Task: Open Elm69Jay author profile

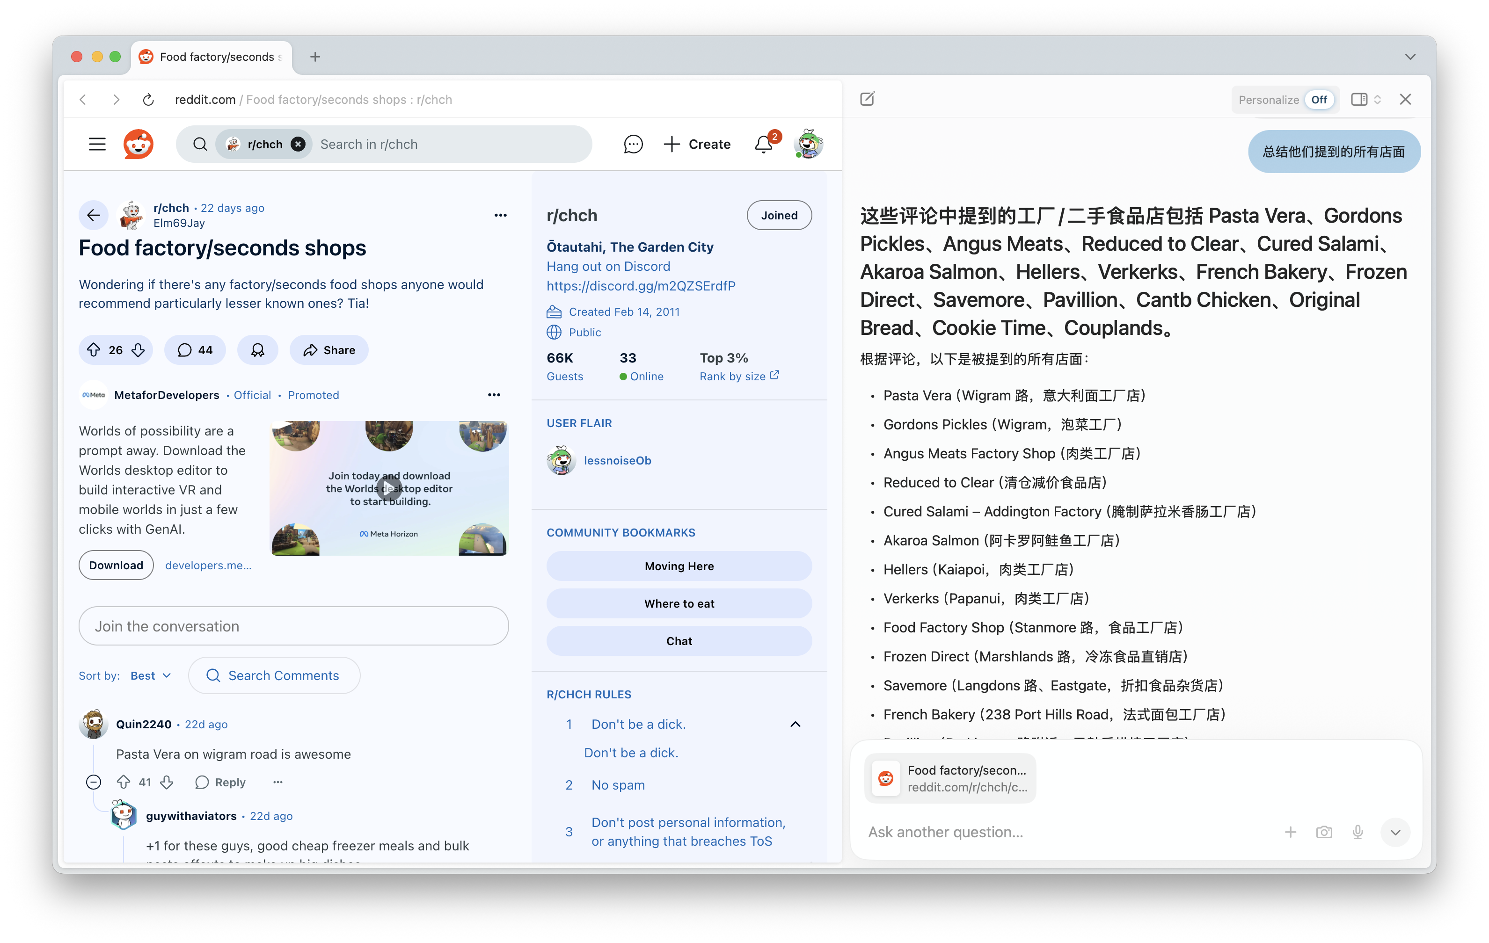Action: (x=179, y=223)
